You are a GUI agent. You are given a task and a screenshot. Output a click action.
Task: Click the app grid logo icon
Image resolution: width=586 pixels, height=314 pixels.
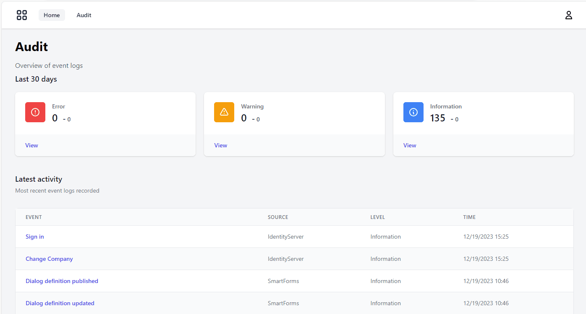click(x=22, y=15)
